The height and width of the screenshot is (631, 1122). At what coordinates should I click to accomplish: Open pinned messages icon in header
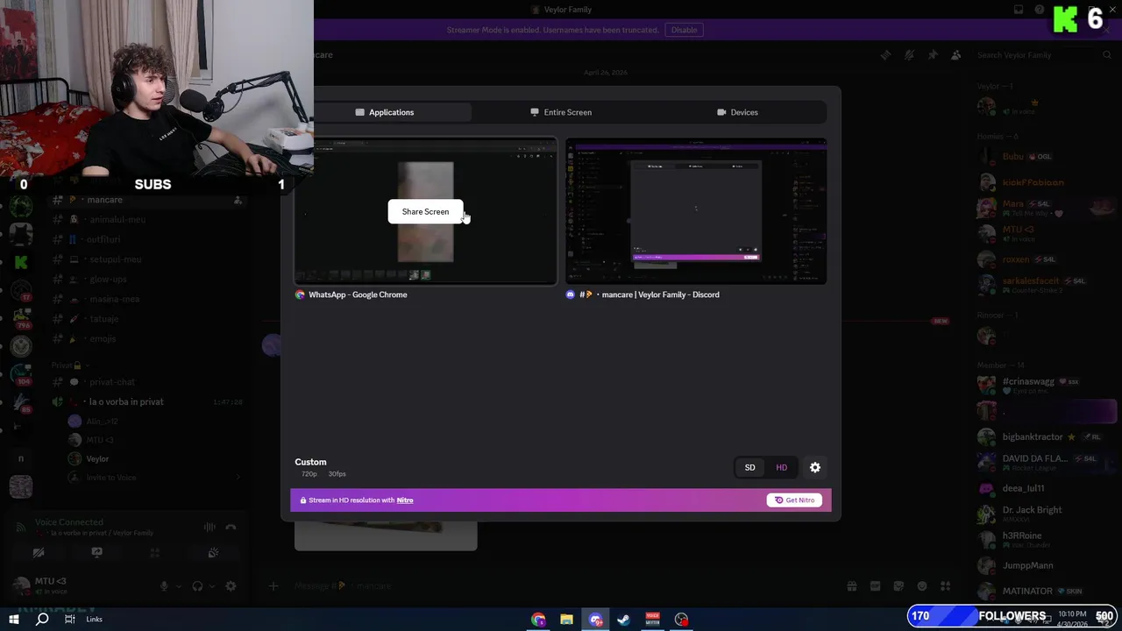click(x=933, y=54)
